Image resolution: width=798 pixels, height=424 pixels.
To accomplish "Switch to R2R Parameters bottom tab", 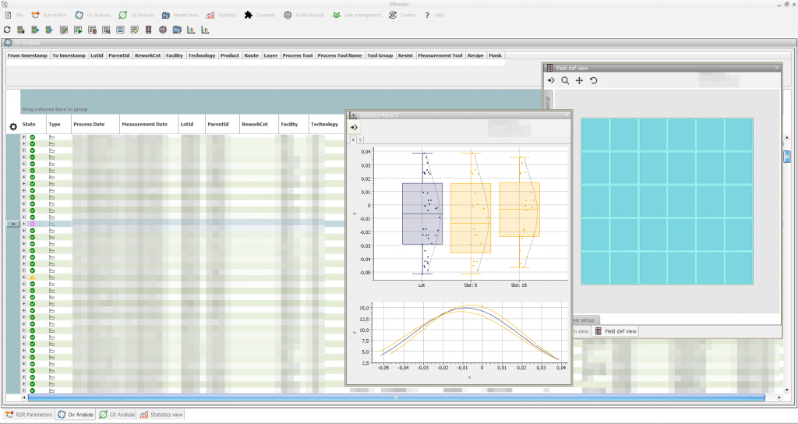I will pyautogui.click(x=29, y=415).
